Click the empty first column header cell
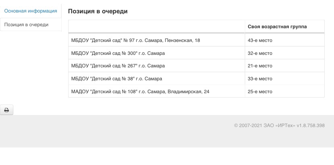Screen dimensions: 334x165 pyautogui.click(x=157, y=27)
